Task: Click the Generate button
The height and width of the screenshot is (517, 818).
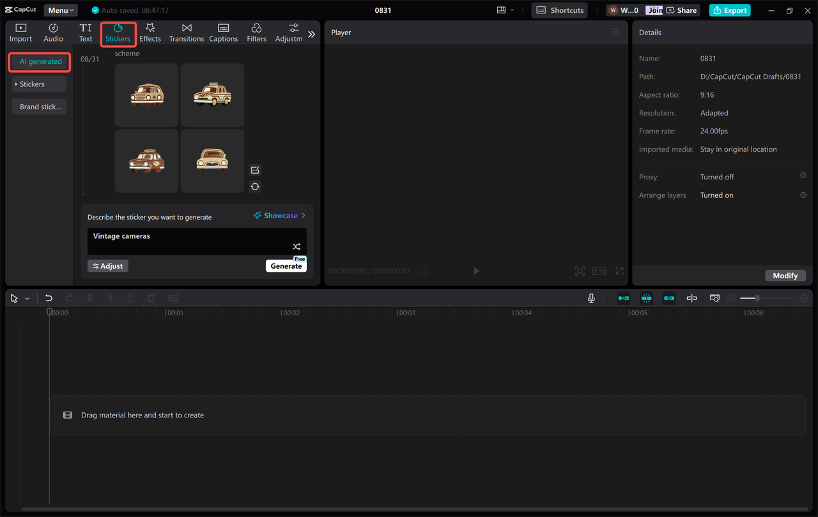Action: [x=286, y=266]
